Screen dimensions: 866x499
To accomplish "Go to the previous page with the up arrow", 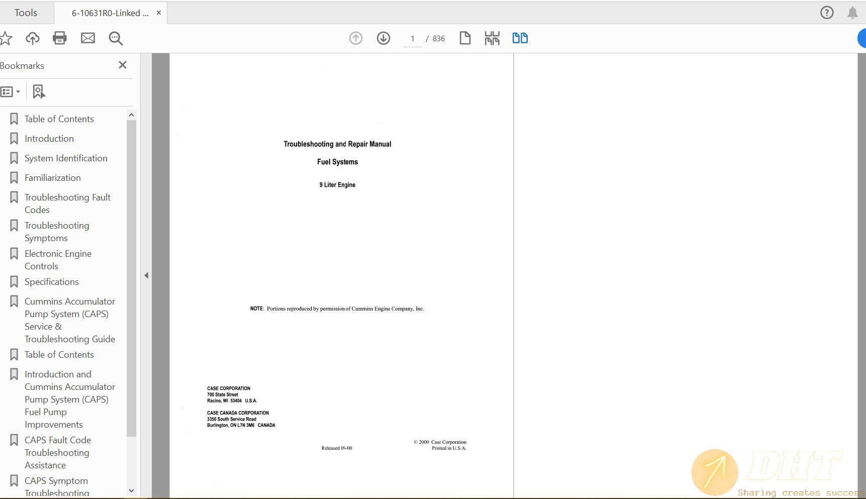I will tap(356, 38).
